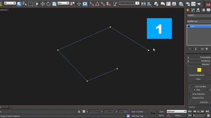Activate Select and Scale tool
211x118 pixels.
coord(54,4)
